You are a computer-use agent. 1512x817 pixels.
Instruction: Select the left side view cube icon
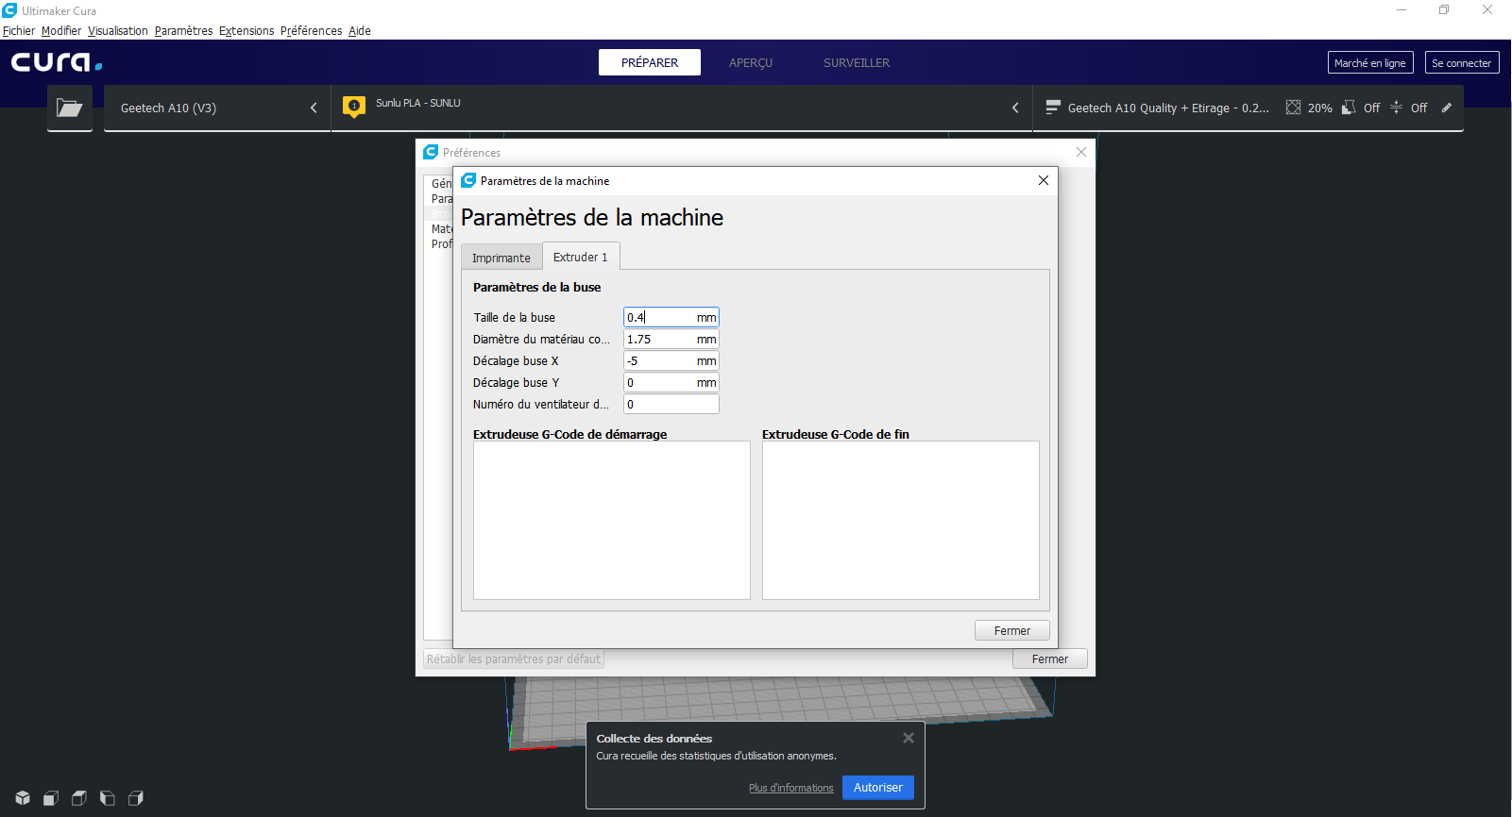pyautogui.click(x=108, y=798)
